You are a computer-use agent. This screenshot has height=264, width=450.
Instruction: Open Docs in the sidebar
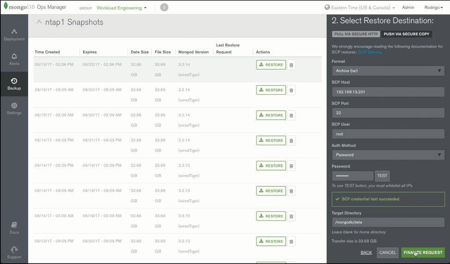[14, 228]
